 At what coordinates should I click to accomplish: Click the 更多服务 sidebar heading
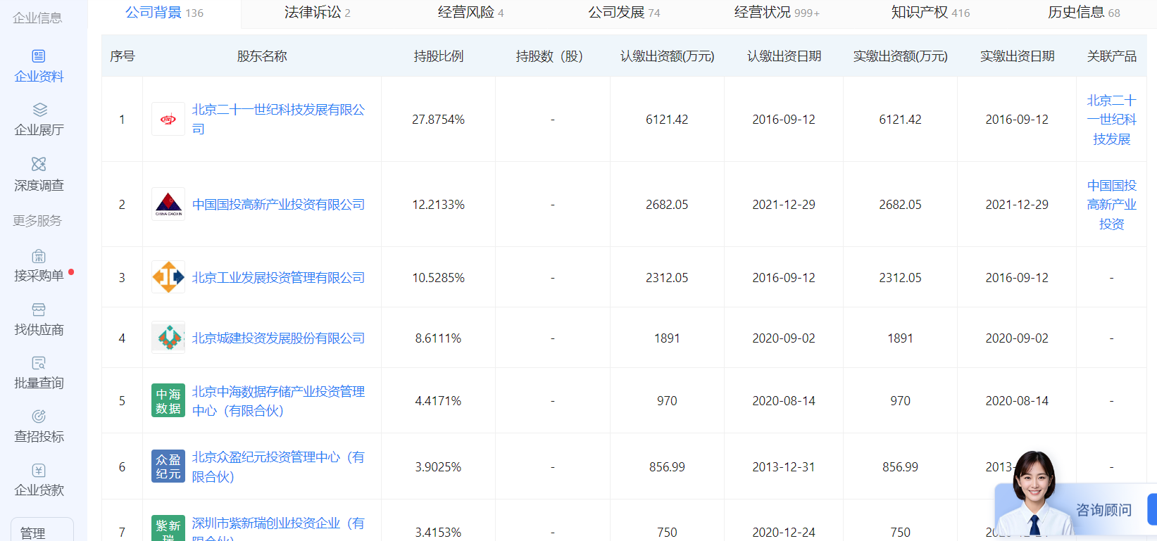(x=37, y=221)
